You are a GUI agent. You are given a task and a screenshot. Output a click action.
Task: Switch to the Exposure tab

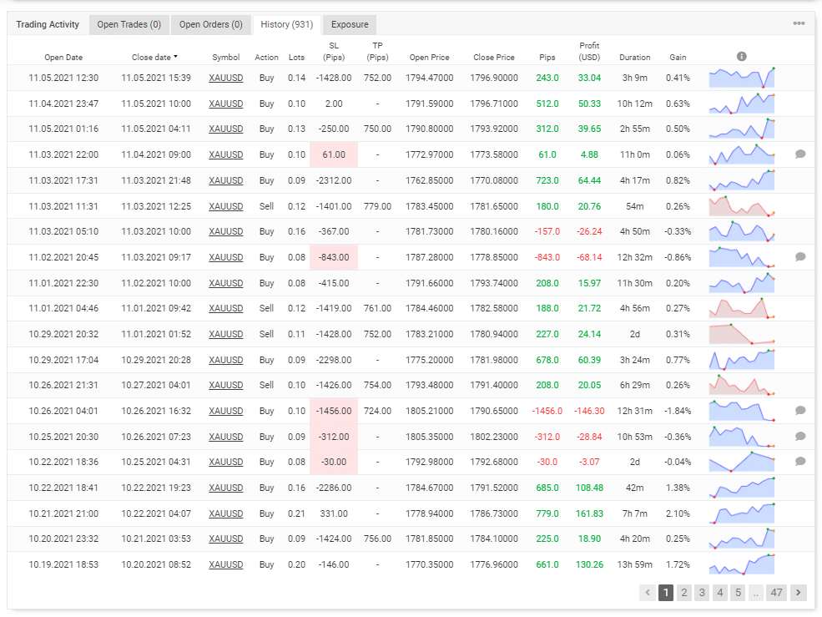(349, 24)
